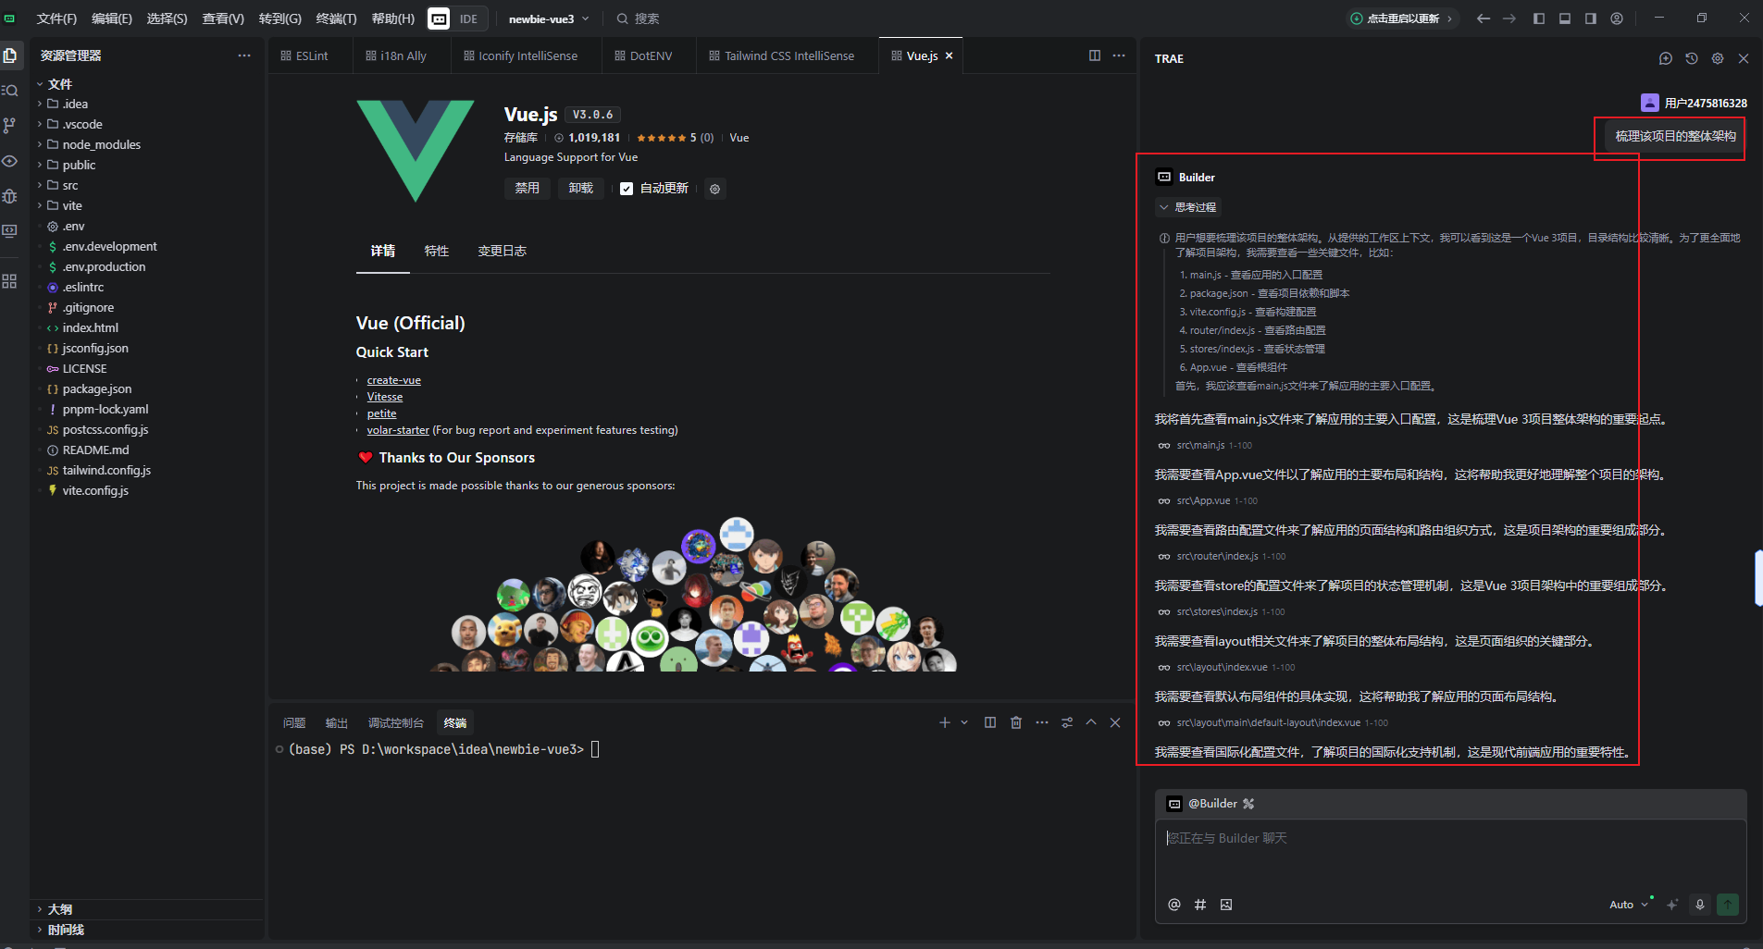Image resolution: width=1763 pixels, height=949 pixels.
Task: Open the Run and Debug bug icon
Action: [10, 196]
